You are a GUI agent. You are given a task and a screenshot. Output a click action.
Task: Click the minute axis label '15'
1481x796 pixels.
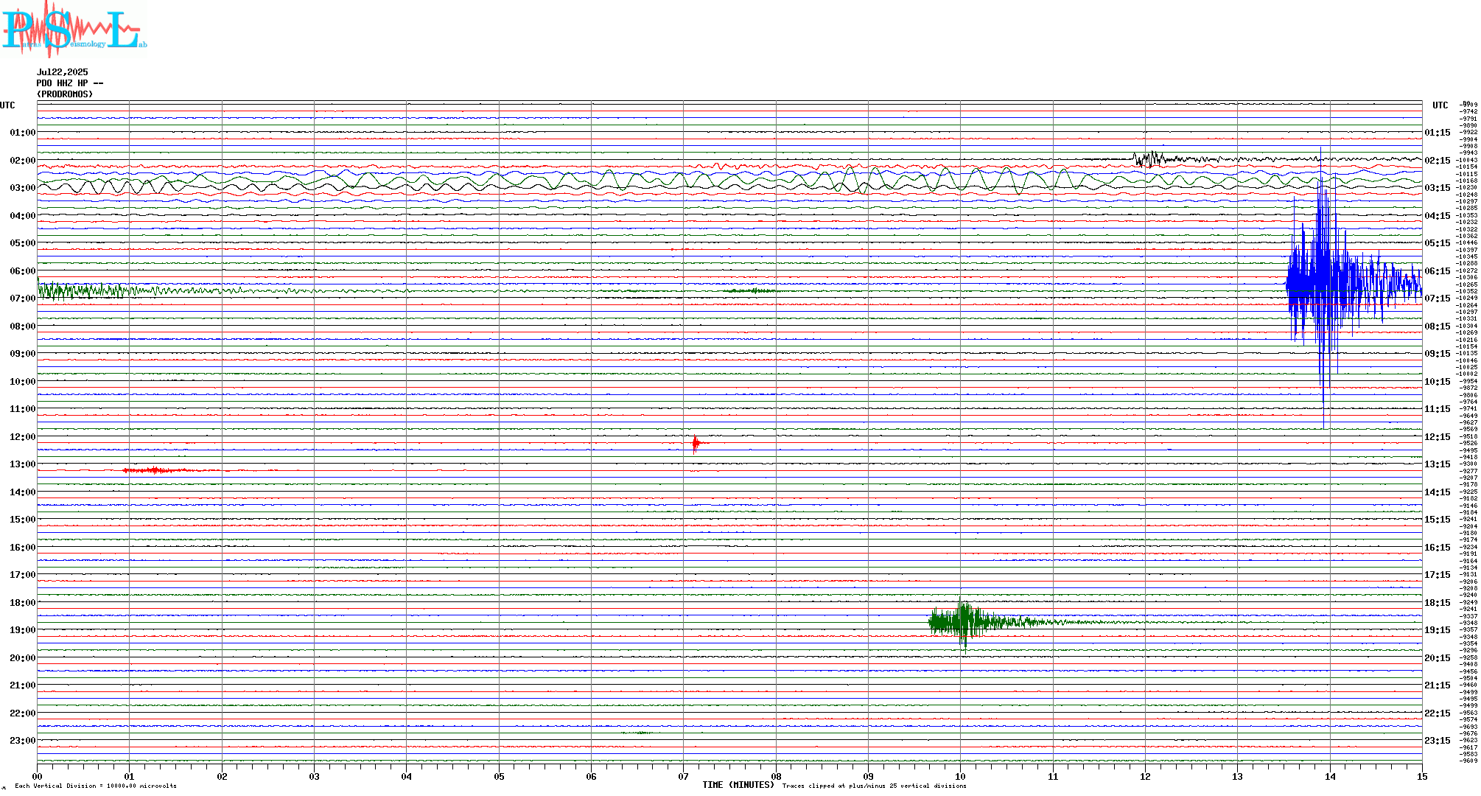coord(1422,776)
